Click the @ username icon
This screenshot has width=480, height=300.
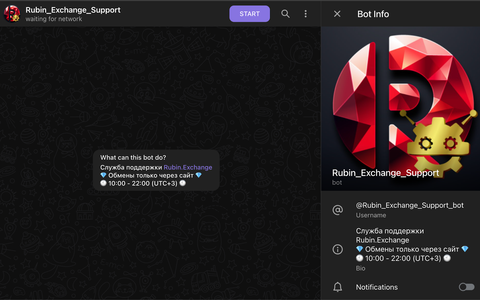coord(337,210)
